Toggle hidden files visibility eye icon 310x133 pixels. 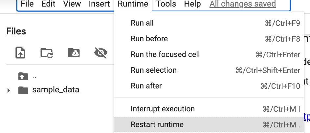pyautogui.click(x=101, y=53)
